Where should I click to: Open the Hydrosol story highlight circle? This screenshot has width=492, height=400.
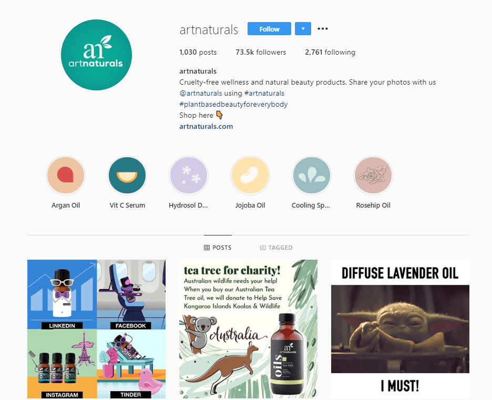click(189, 176)
